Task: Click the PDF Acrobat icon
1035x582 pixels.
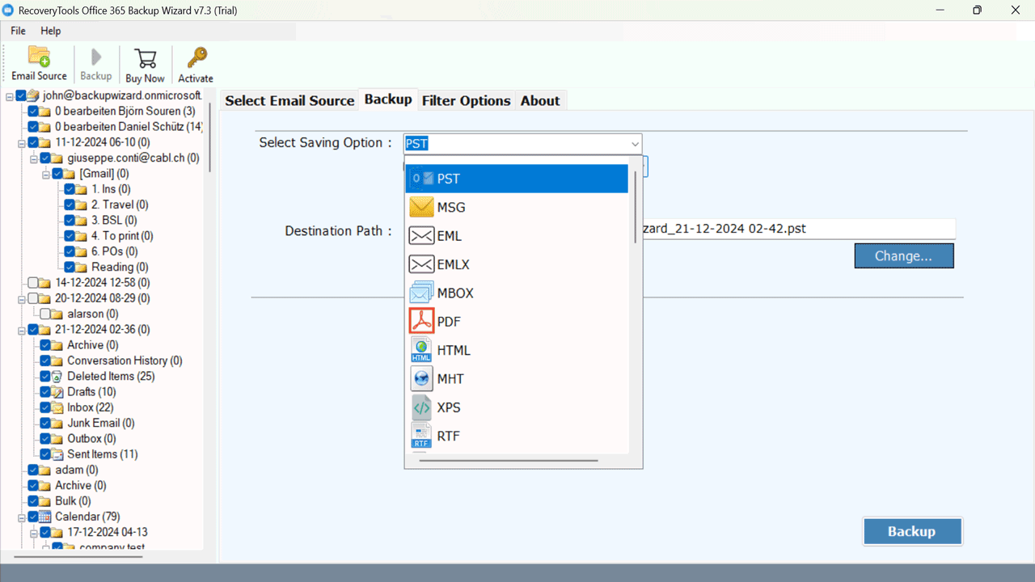Action: pyautogui.click(x=422, y=322)
